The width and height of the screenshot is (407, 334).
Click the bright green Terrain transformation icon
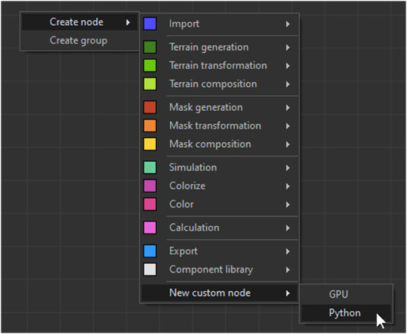tap(149, 66)
